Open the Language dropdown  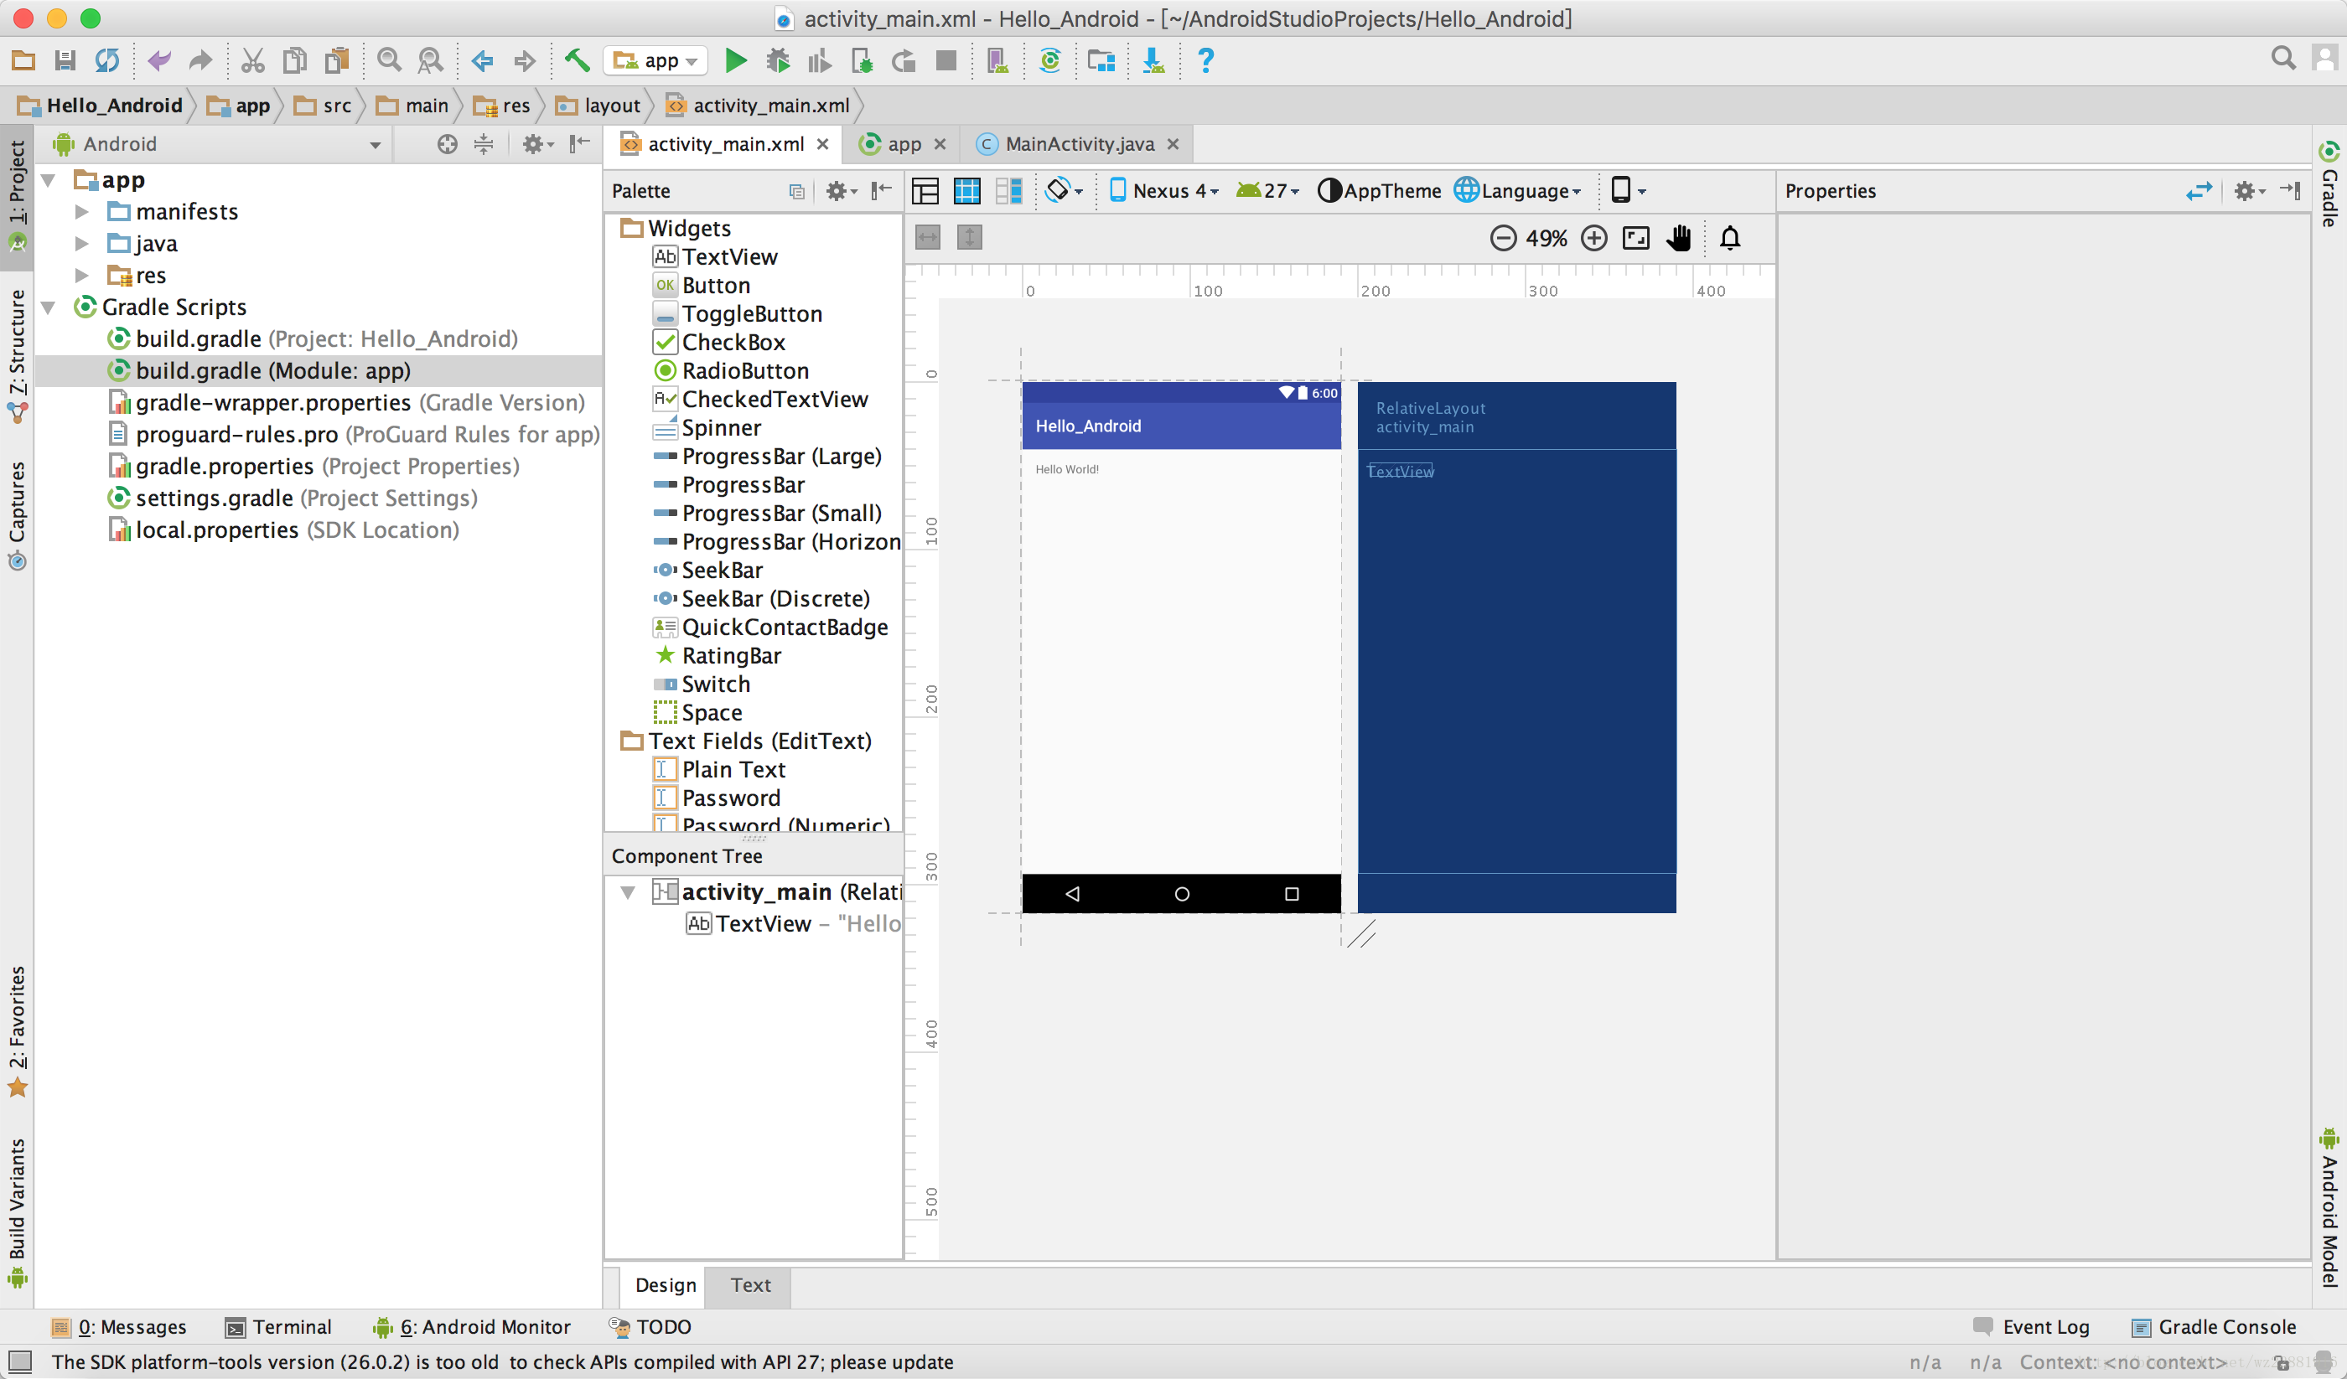coord(1517,191)
